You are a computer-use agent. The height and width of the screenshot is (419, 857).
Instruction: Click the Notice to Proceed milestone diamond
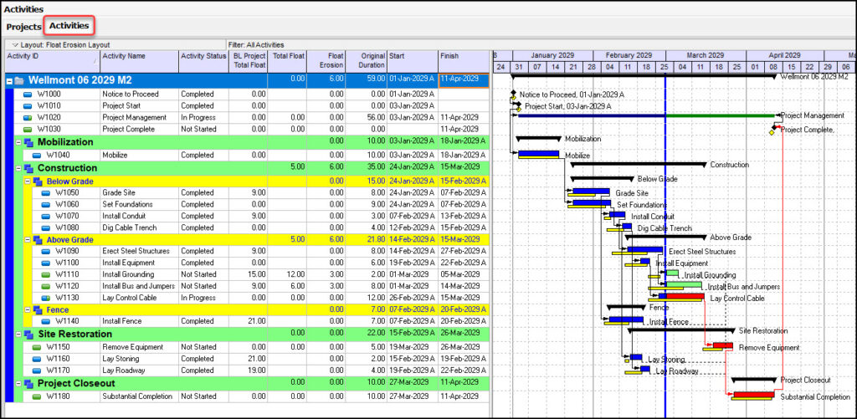[513, 93]
